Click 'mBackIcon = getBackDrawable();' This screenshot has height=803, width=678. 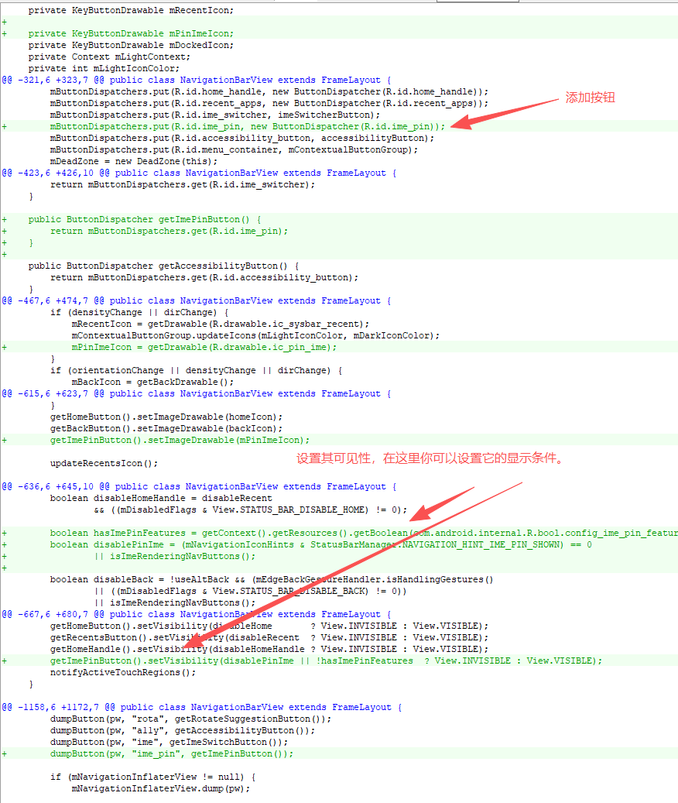tap(152, 383)
